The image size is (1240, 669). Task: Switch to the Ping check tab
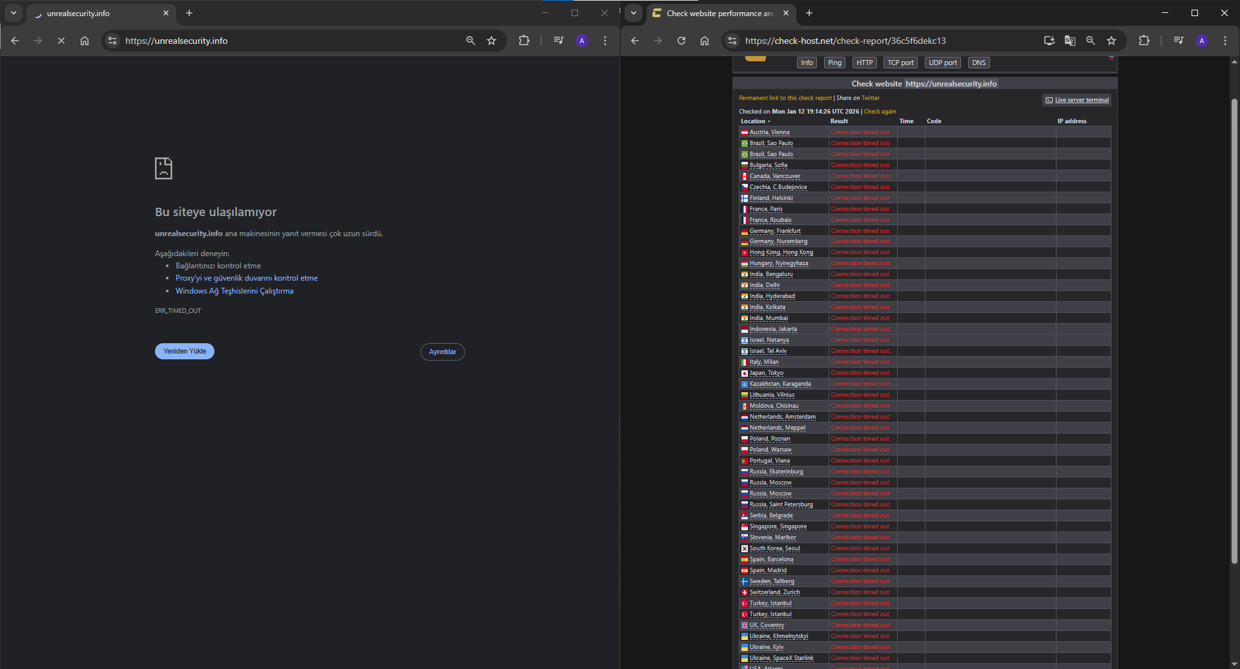[x=834, y=63]
